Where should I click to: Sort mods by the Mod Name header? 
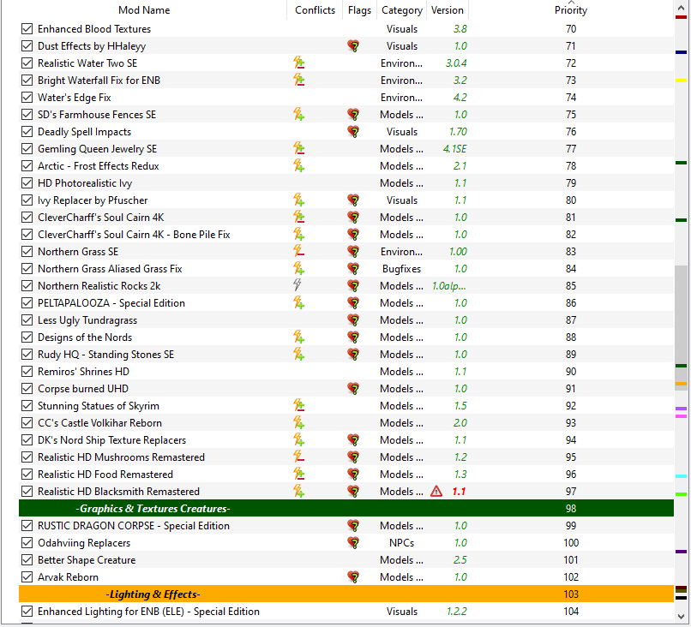click(144, 10)
